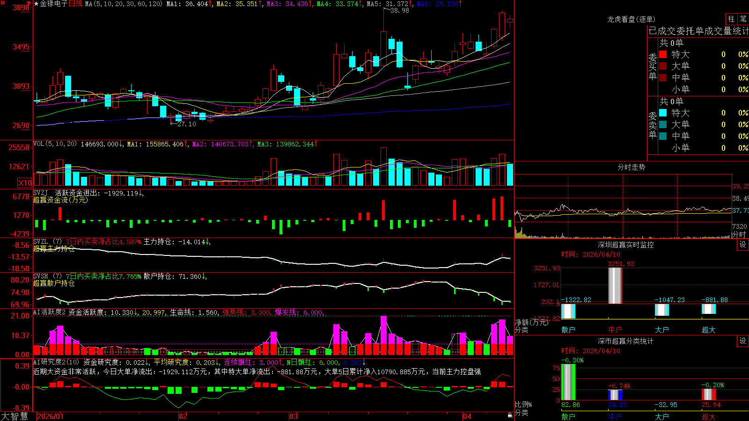
Task: Click the teal 中单 sell-order swatch
Action: 663,136
